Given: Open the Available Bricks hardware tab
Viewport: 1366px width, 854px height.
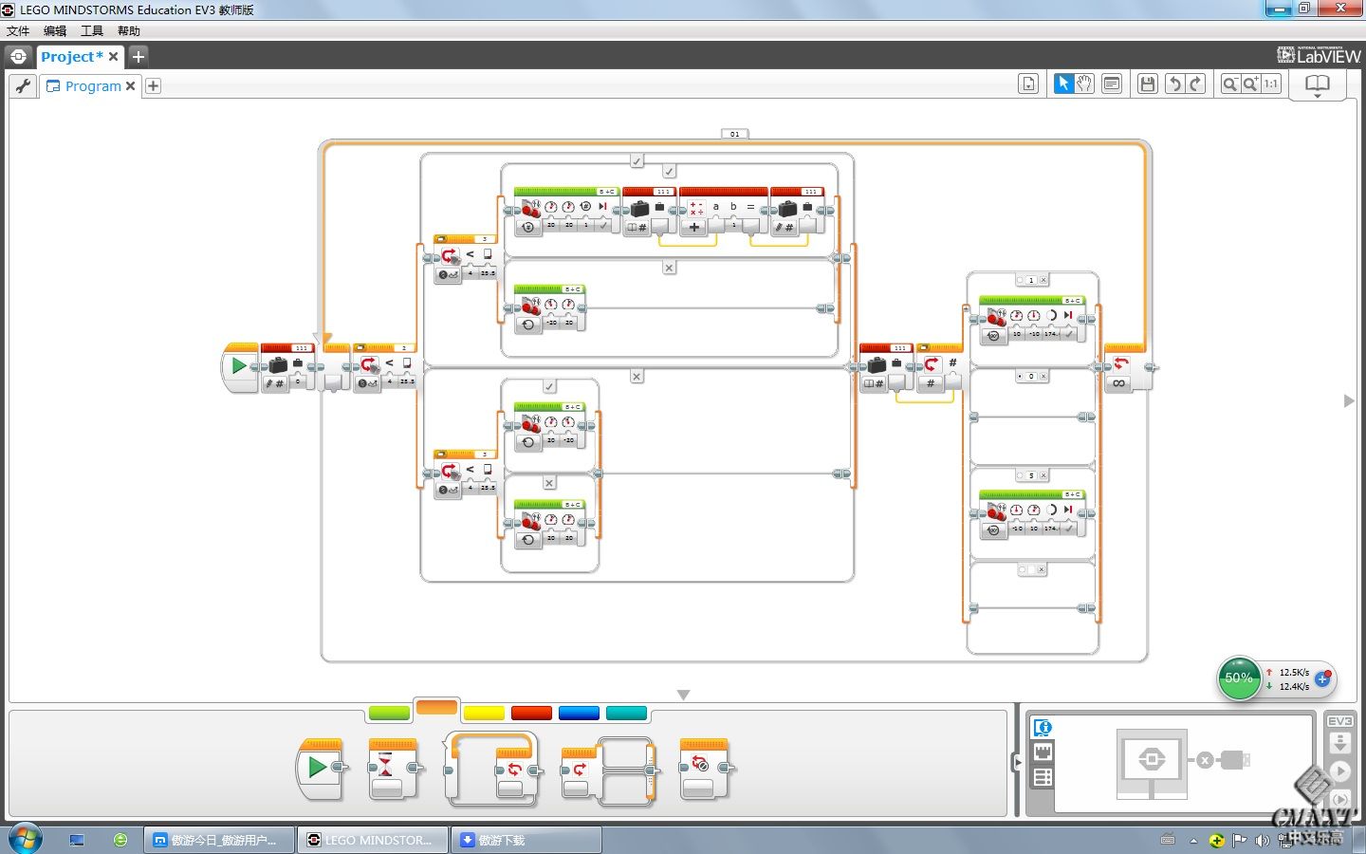Looking at the screenshot, I should pyautogui.click(x=1043, y=778).
